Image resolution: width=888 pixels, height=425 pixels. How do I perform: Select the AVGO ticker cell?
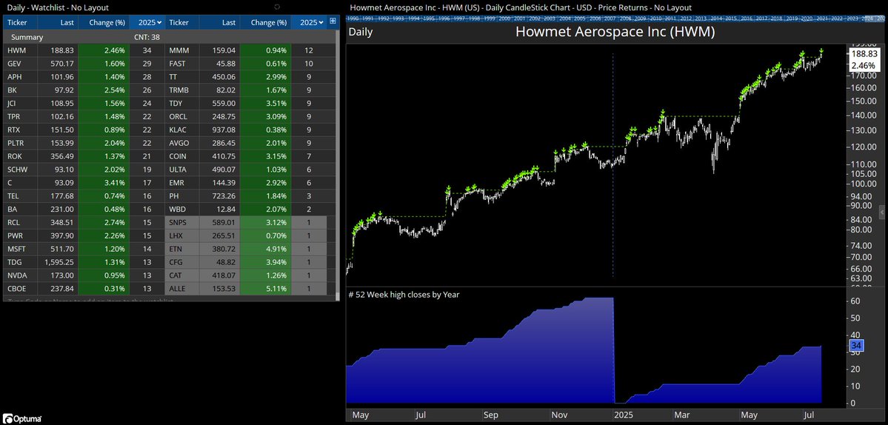182,143
